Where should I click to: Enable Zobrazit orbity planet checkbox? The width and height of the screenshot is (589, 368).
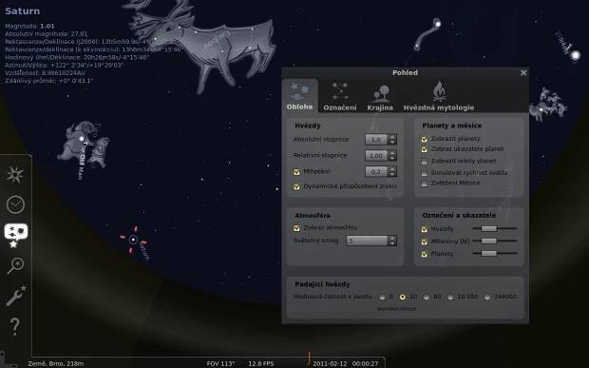(x=424, y=162)
